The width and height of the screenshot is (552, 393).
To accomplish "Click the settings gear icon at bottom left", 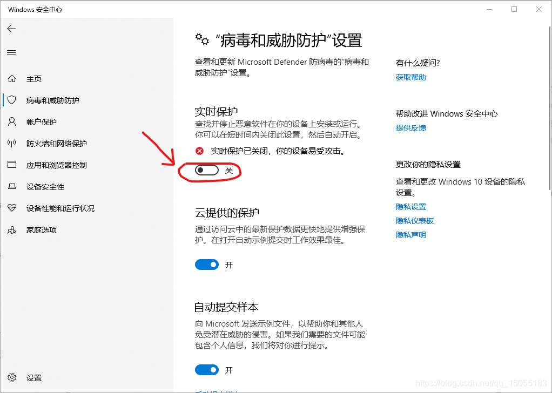I will (12, 377).
